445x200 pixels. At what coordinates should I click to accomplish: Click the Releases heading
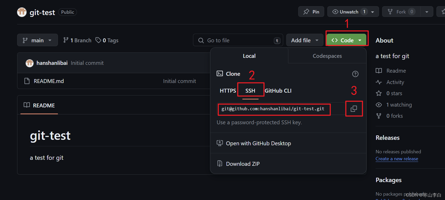coord(388,137)
